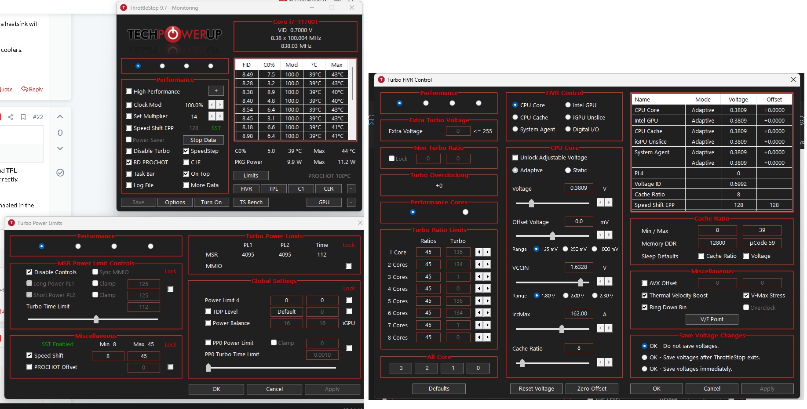Click the Reply link in the forum post

[x=32, y=89]
